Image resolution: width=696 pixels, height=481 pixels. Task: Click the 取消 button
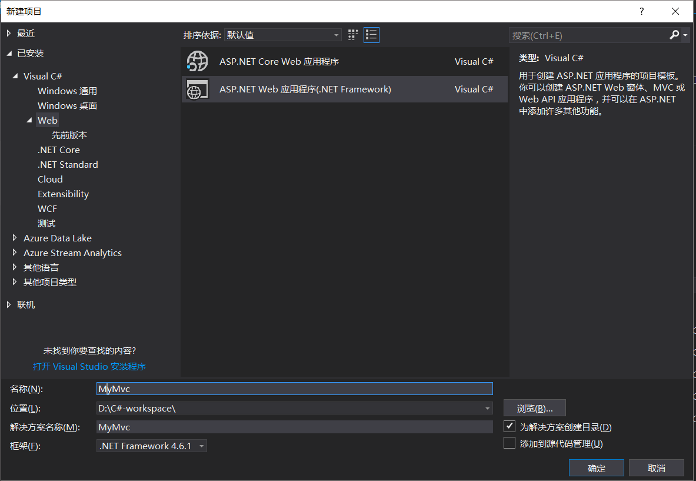point(657,468)
